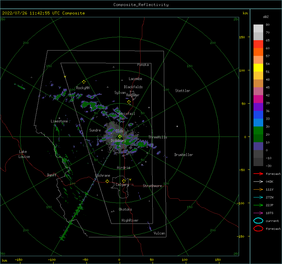The height and width of the screenshot is (264, 282).
Task: Select the Calgary city label
Action: click(122, 185)
